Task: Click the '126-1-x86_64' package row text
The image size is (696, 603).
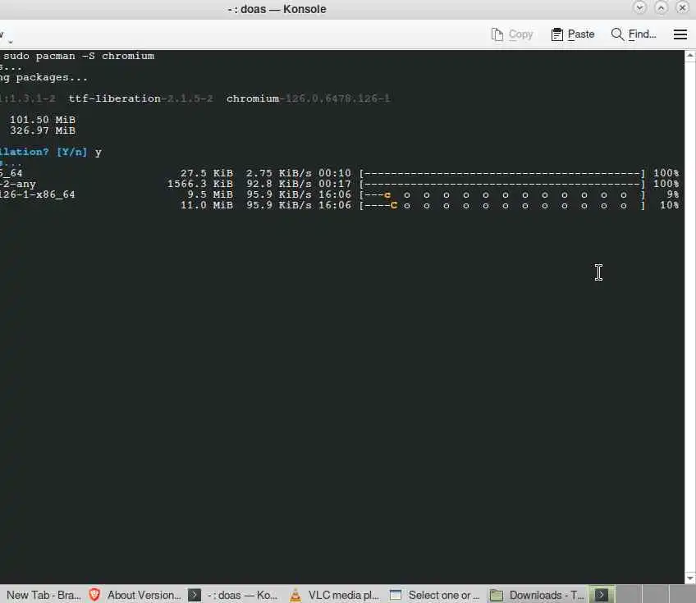Action: 37,194
